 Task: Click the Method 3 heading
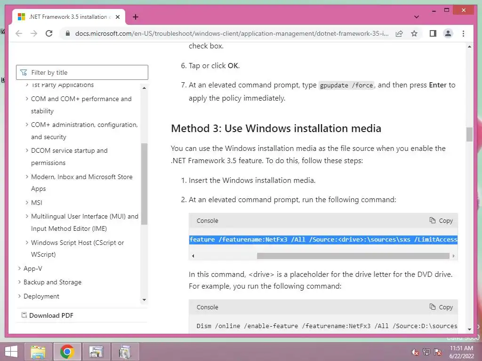276,128
